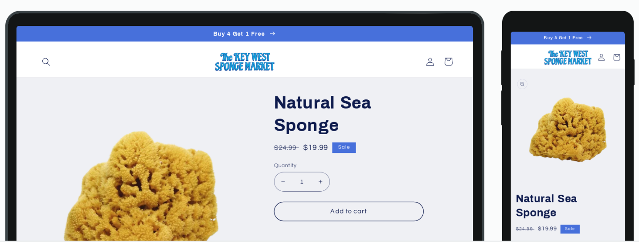Open the account icon in mobile preview
The image size is (639, 246).
(x=602, y=57)
